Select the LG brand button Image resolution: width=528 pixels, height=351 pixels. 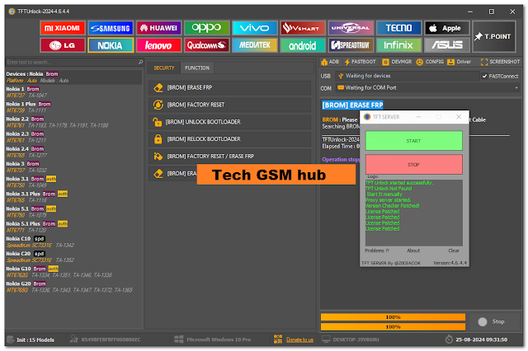tap(63, 45)
